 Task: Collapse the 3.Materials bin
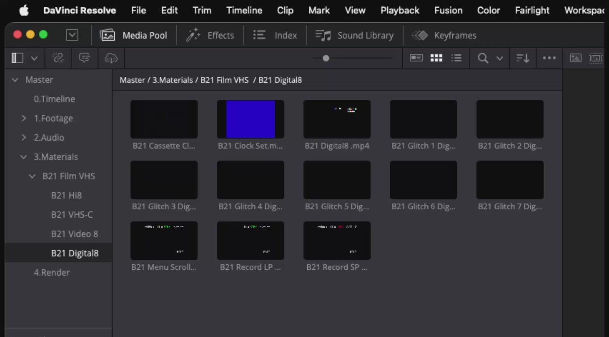tap(24, 157)
